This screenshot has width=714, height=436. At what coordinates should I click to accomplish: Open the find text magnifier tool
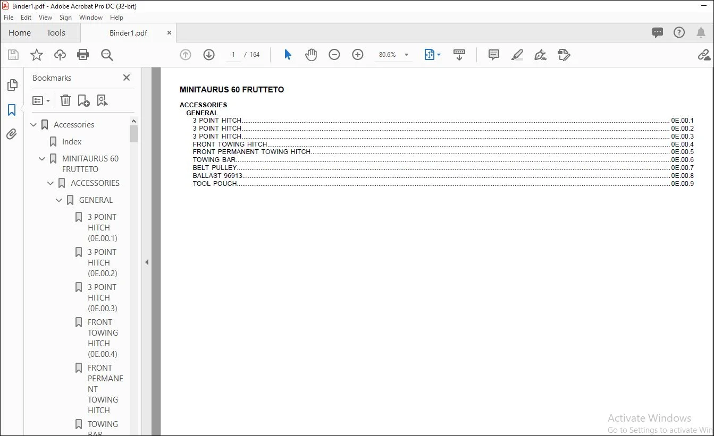click(x=107, y=55)
